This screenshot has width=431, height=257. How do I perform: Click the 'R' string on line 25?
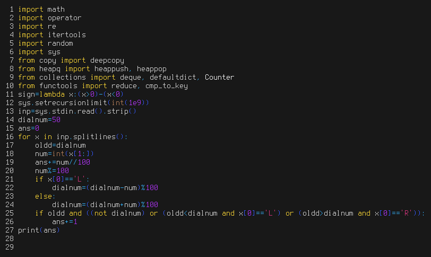click(x=406, y=214)
